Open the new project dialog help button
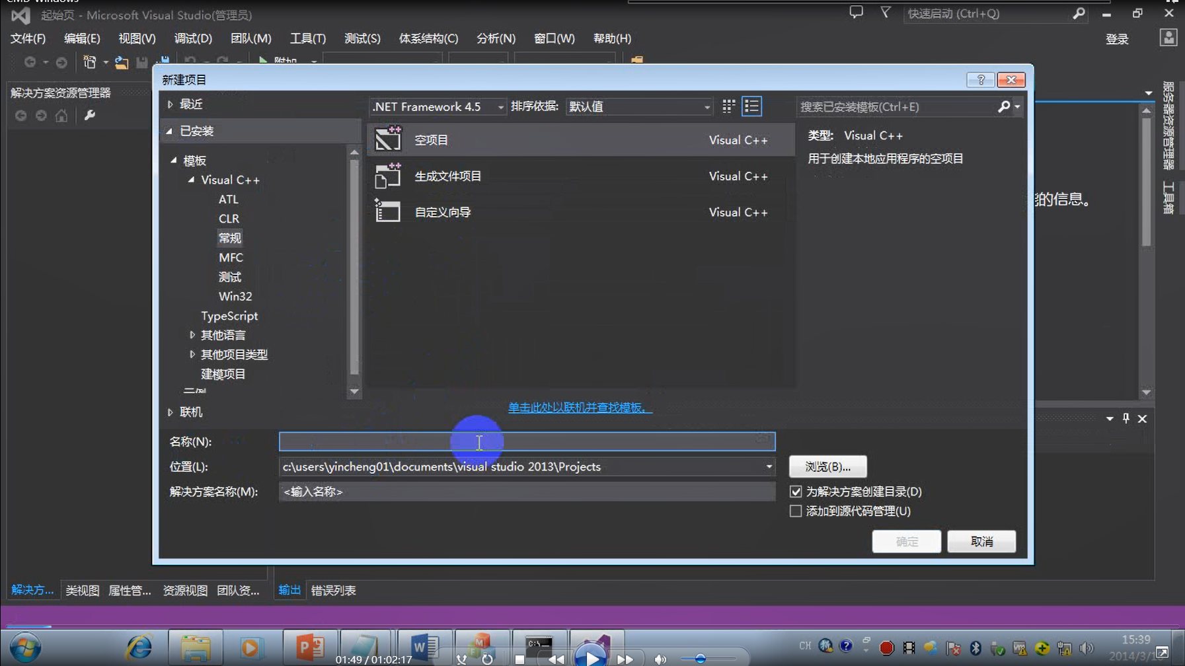The height and width of the screenshot is (666, 1185). (980, 80)
